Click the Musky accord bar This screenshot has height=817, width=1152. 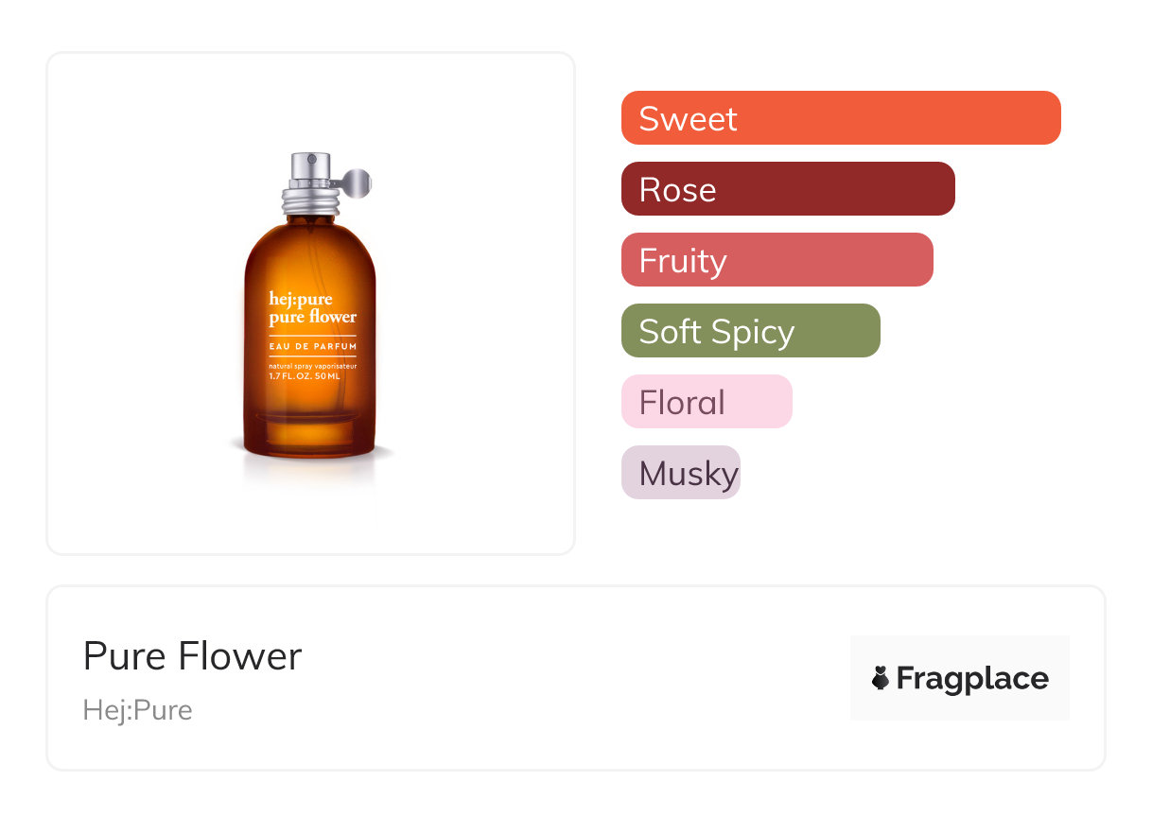[680, 473]
